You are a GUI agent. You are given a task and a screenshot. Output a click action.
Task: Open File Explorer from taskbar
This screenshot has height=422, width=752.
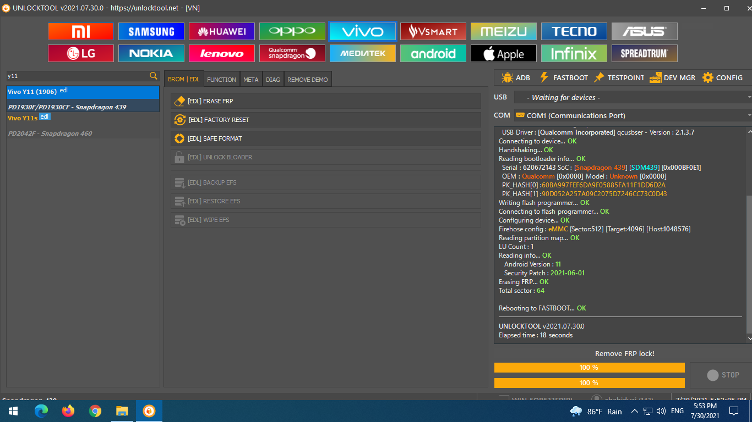pyautogui.click(x=122, y=411)
